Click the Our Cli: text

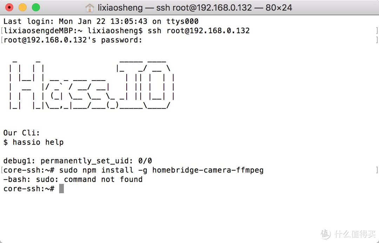pos(22,133)
